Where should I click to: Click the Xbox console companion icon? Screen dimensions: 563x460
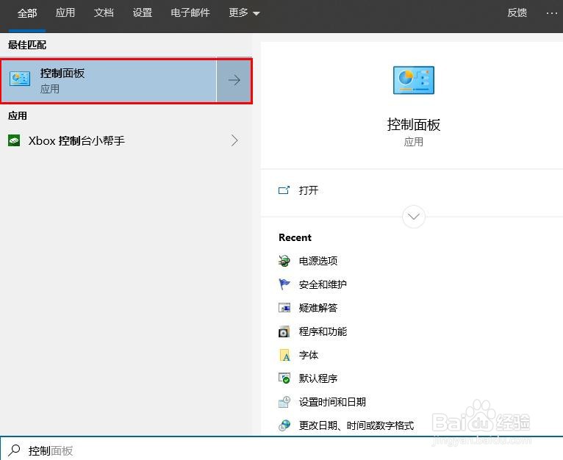(14, 140)
